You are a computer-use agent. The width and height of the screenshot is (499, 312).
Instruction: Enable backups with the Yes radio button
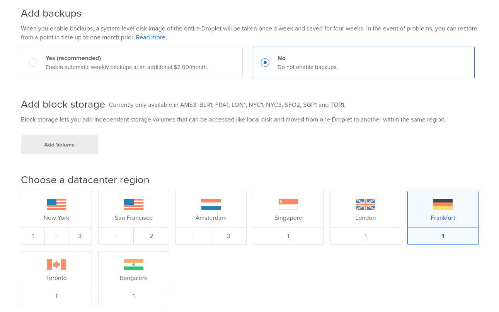pos(33,62)
